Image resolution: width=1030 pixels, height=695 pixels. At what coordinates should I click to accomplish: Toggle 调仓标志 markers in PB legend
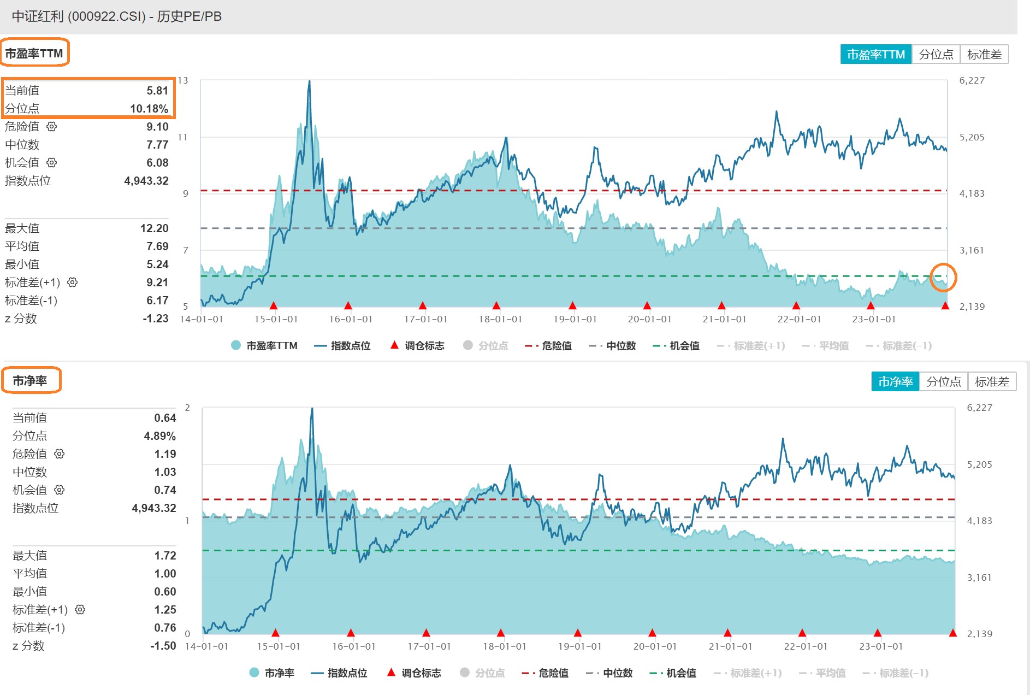[x=414, y=673]
